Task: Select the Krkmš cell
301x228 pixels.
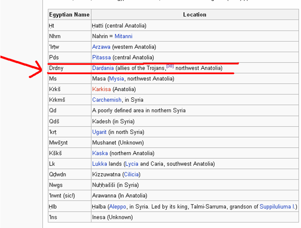Action: (69, 100)
